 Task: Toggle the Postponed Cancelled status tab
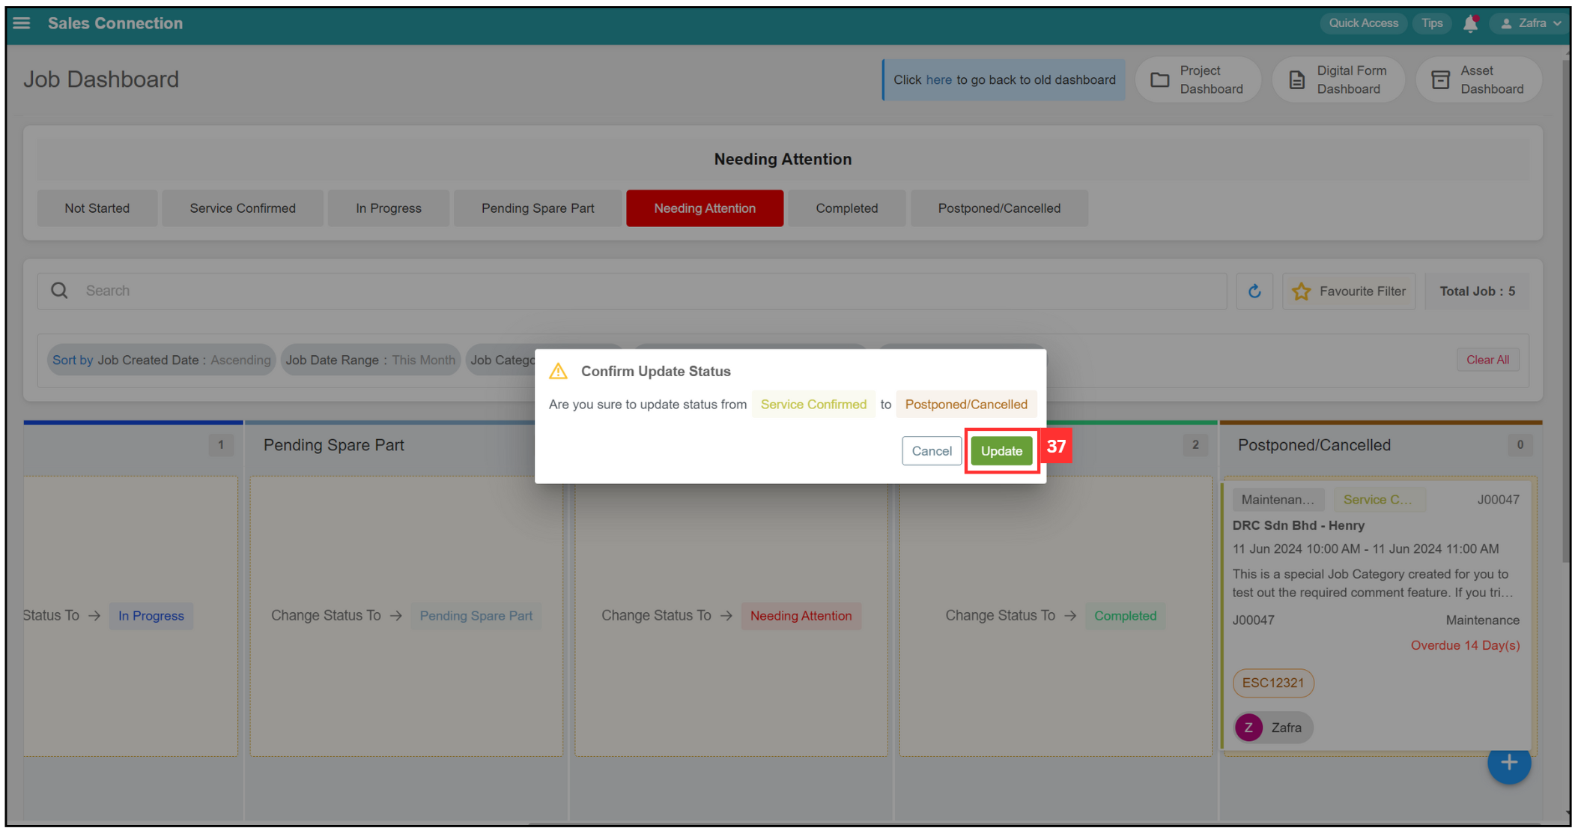point(997,208)
